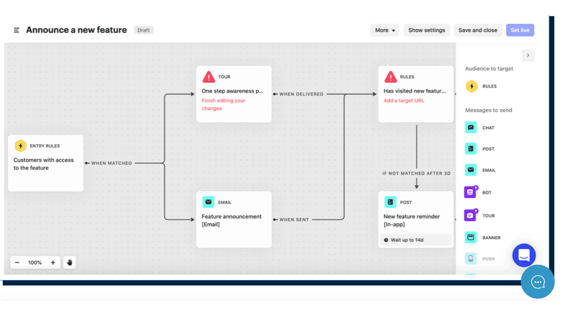This screenshot has width=562, height=316.
Task: Open the 'One step awareness' tour card
Action: tap(234, 94)
